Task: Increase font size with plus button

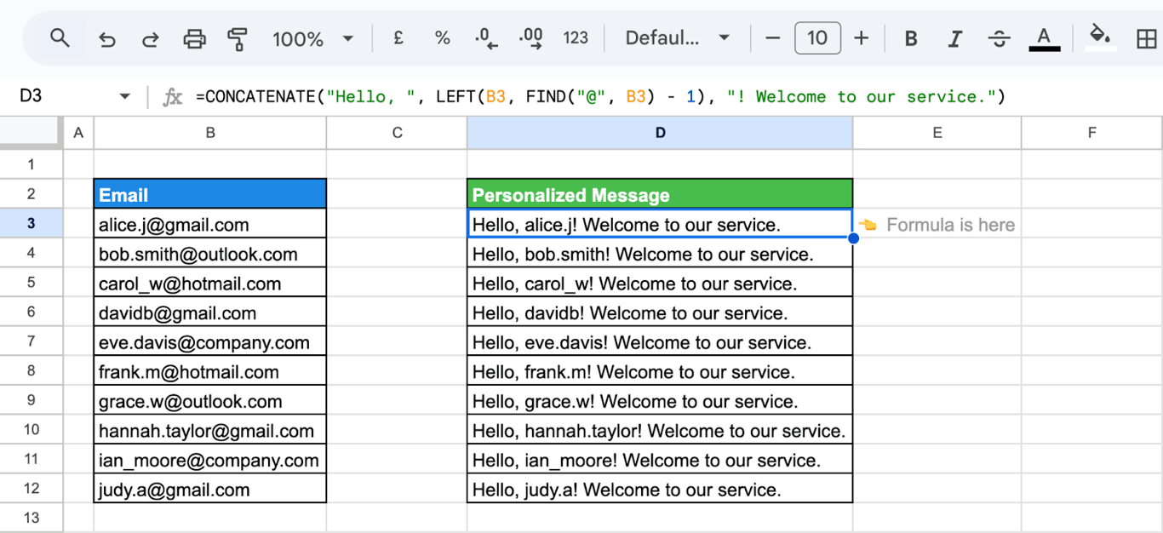Action: [862, 37]
